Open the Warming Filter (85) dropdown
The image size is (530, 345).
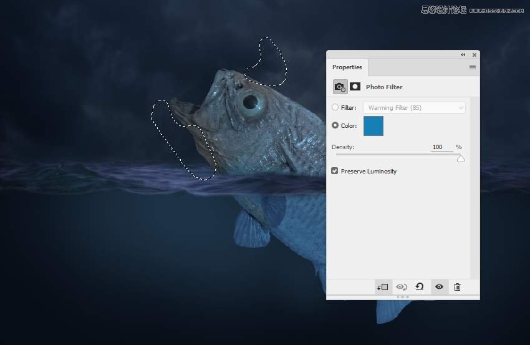[414, 107]
